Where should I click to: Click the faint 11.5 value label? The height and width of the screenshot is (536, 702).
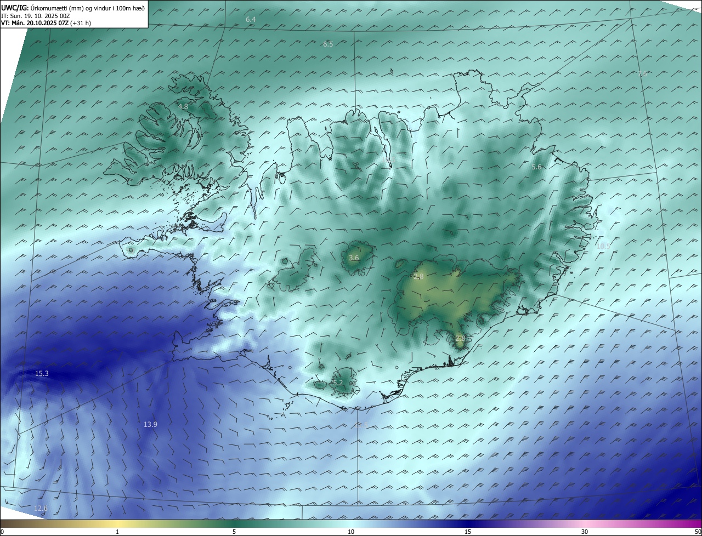coord(361,425)
